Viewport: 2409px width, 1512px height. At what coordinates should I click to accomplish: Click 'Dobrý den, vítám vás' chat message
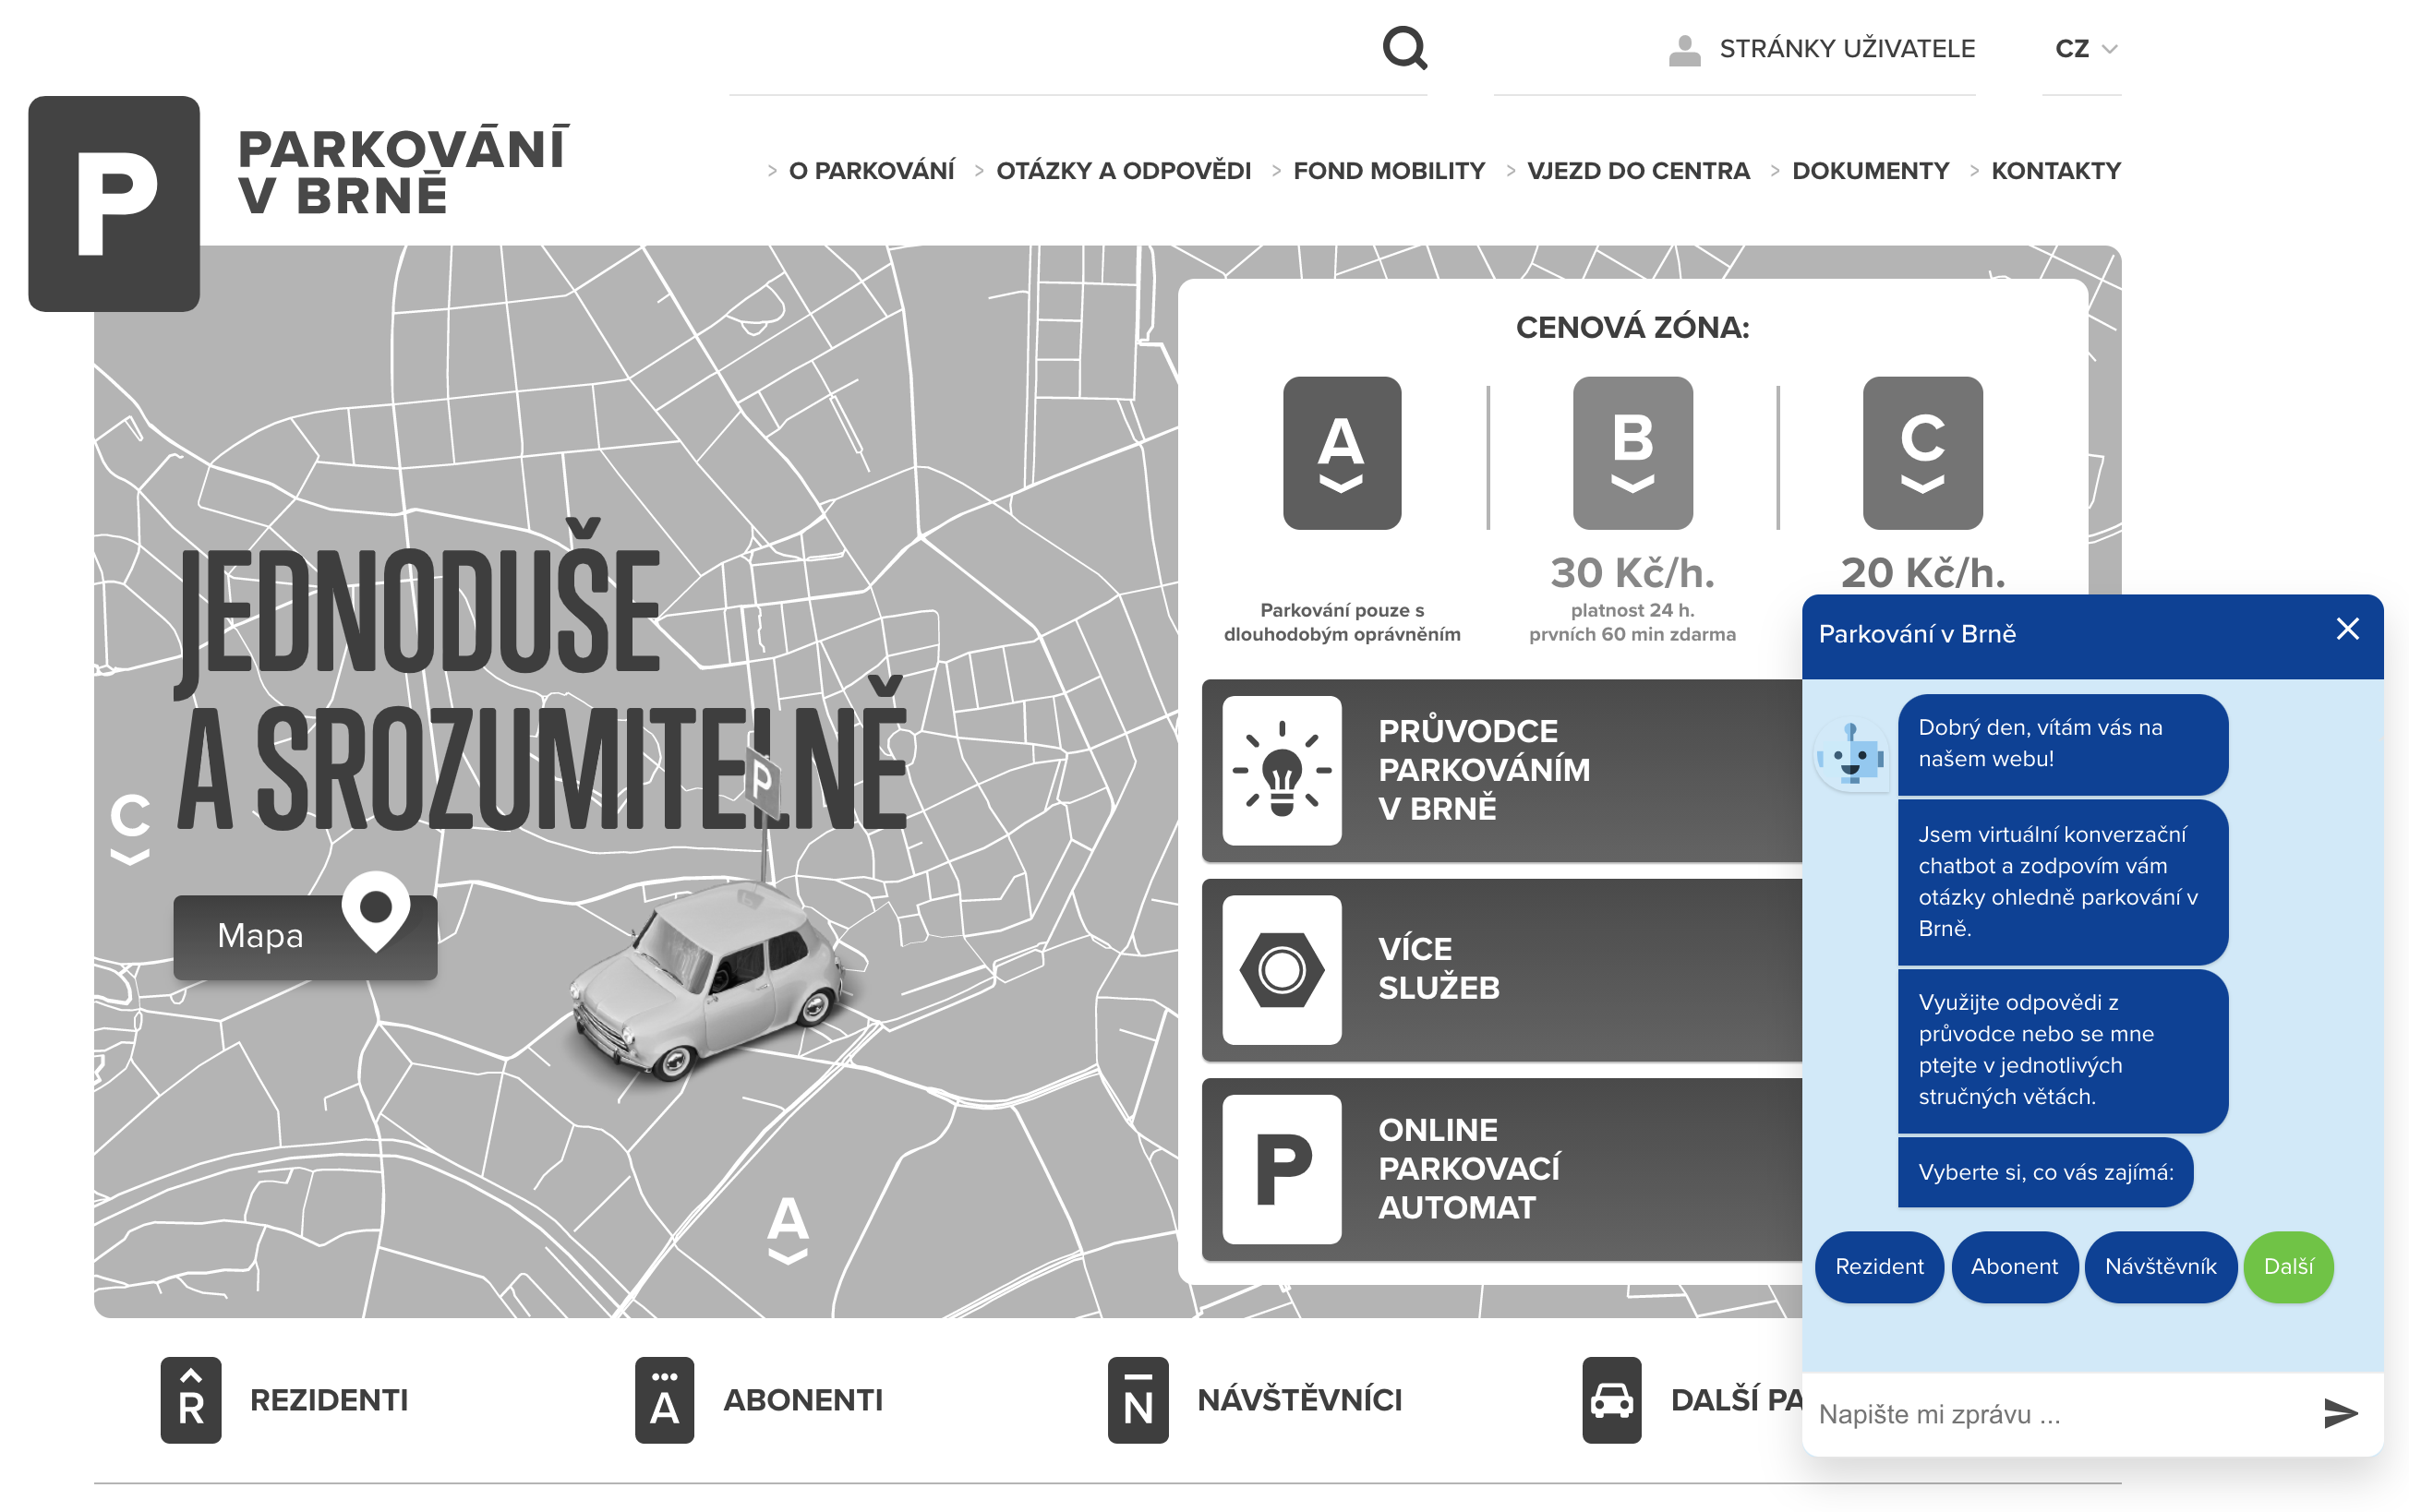pos(2062,744)
